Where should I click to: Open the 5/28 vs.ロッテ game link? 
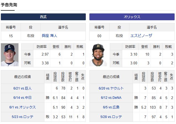coord(111,117)
